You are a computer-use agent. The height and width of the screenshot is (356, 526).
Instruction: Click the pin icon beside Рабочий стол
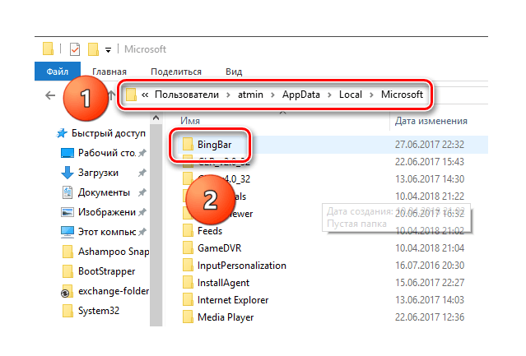(x=142, y=153)
